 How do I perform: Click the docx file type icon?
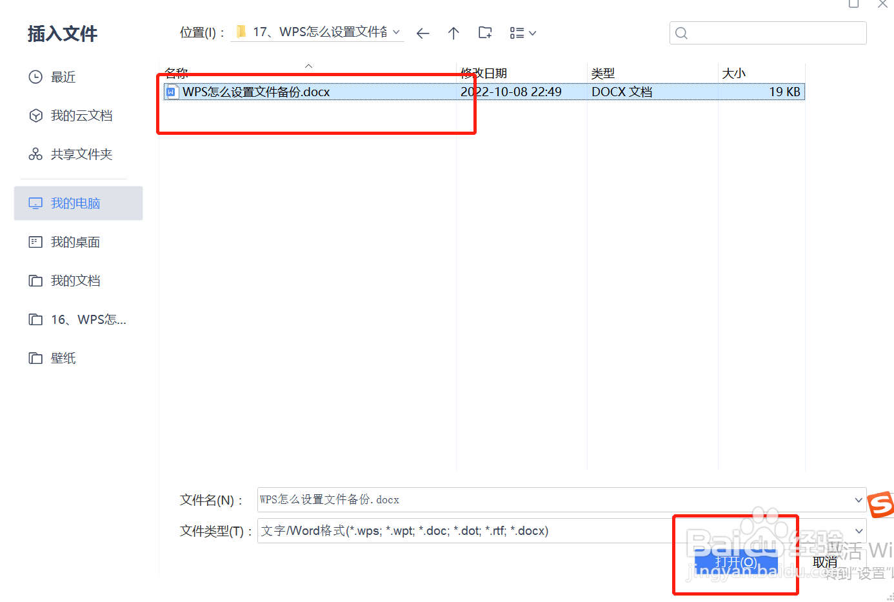pyautogui.click(x=171, y=92)
